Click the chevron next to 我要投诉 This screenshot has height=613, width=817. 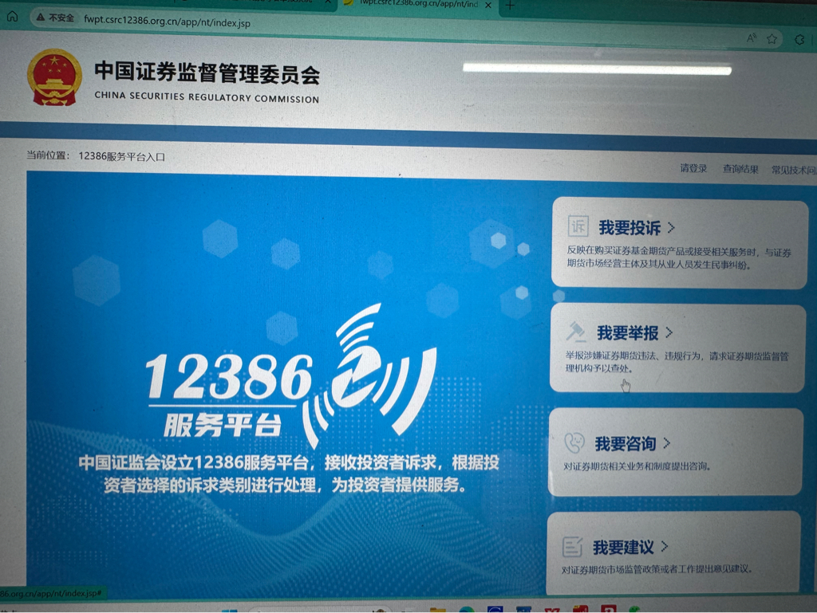pyautogui.click(x=671, y=227)
